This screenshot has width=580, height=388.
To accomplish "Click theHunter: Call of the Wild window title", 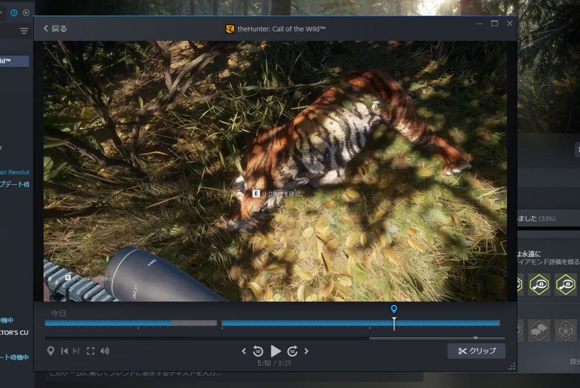I will [281, 29].
